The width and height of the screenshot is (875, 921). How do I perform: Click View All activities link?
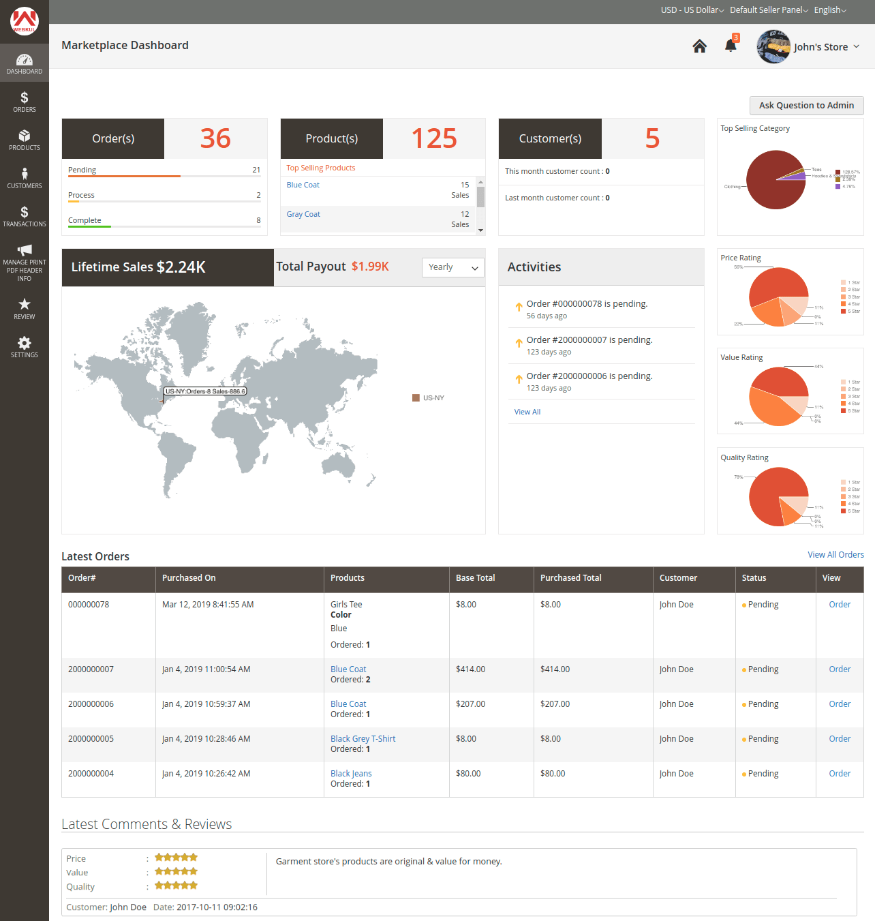click(527, 412)
